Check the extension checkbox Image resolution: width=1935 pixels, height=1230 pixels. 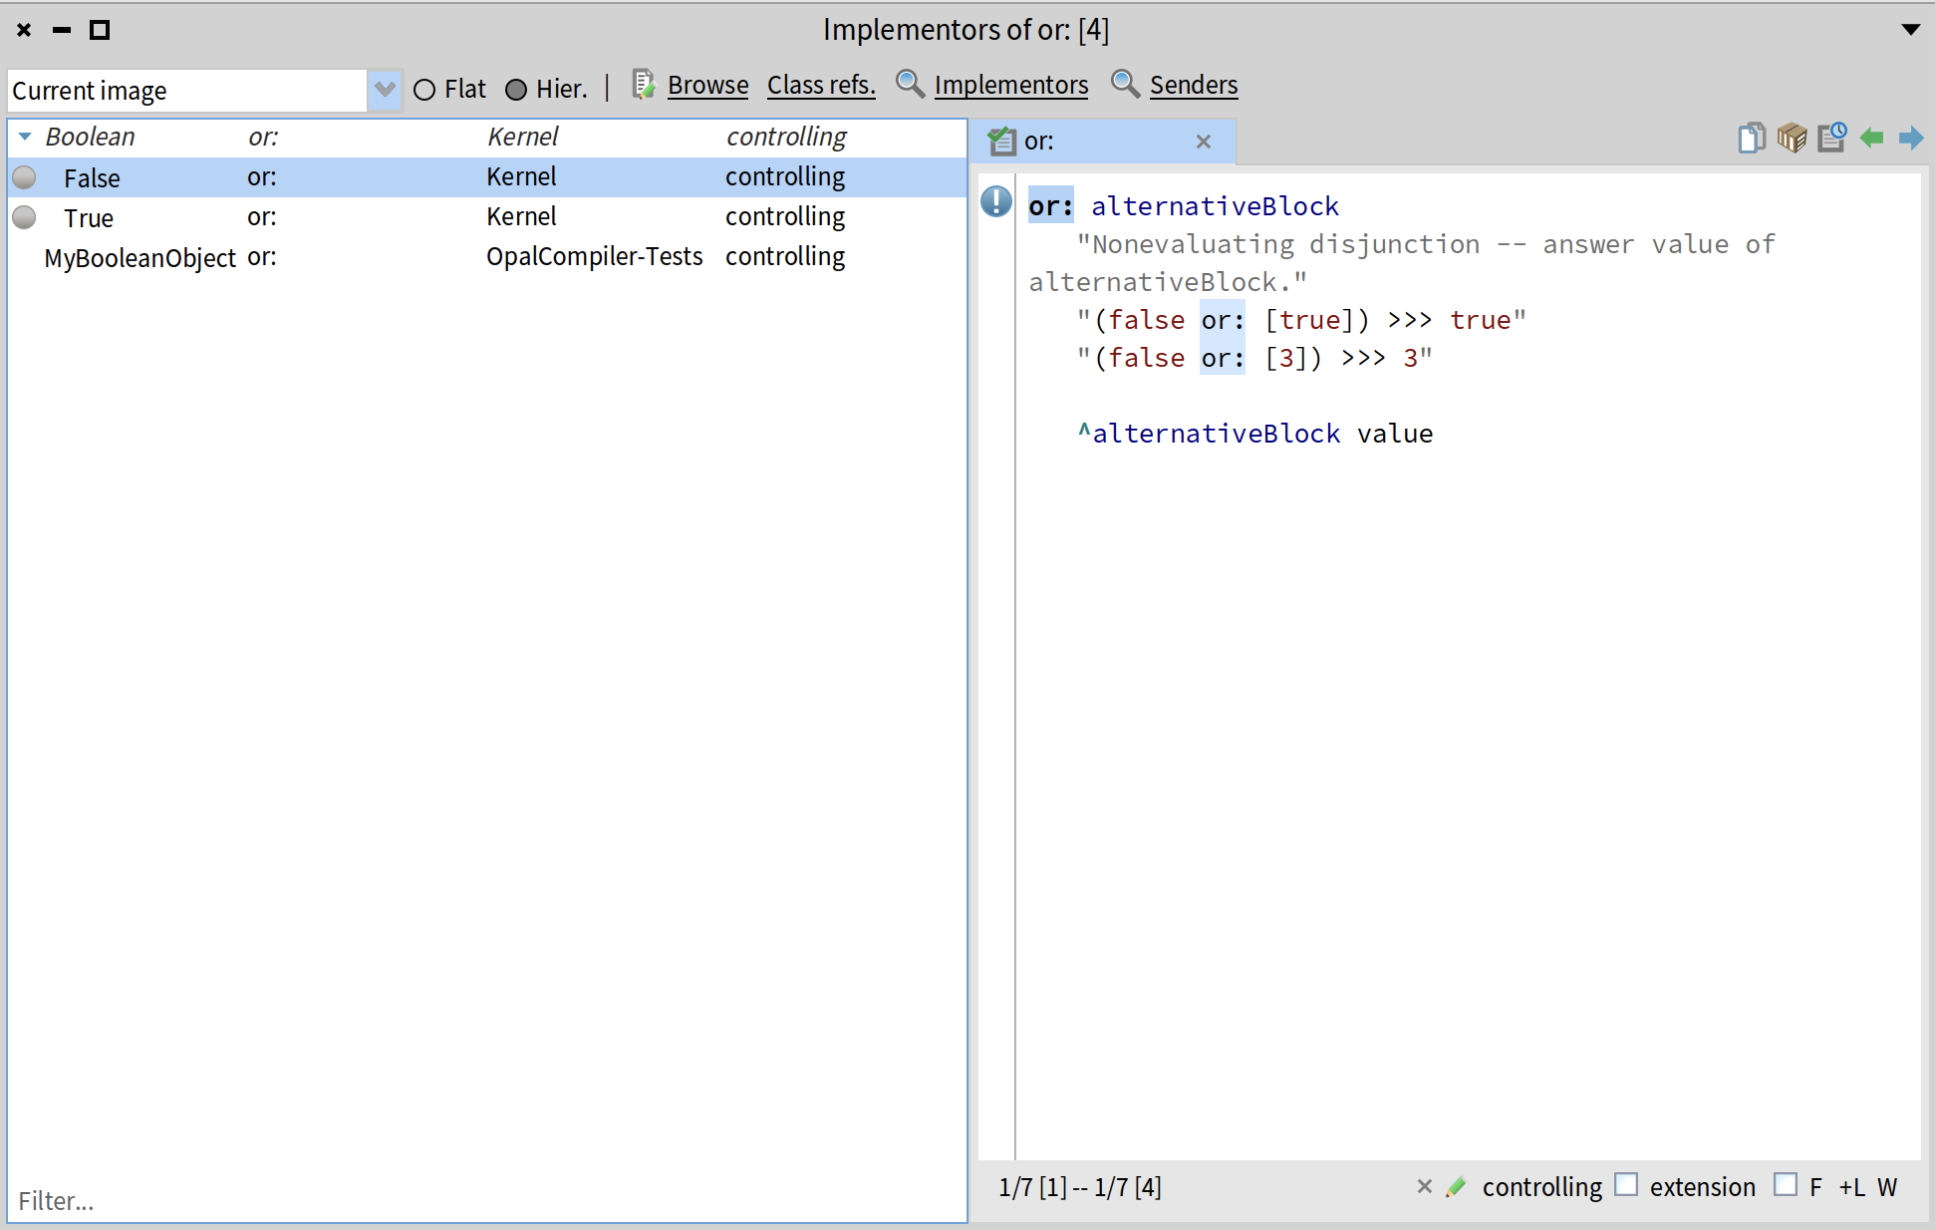point(1626,1185)
